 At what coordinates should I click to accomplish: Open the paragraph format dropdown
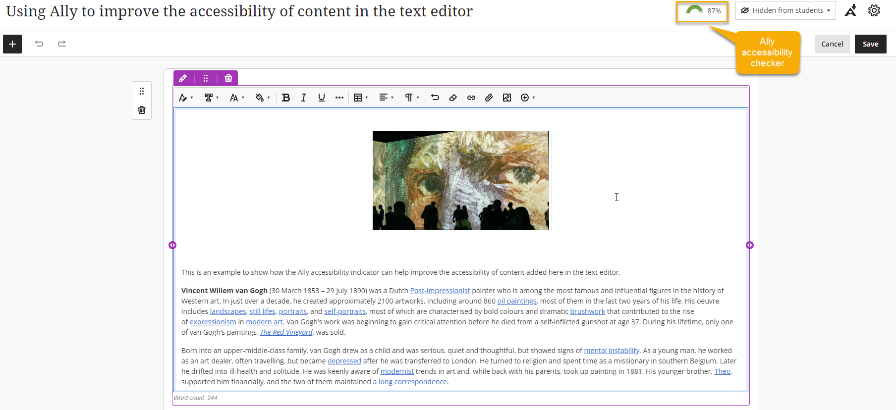412,98
